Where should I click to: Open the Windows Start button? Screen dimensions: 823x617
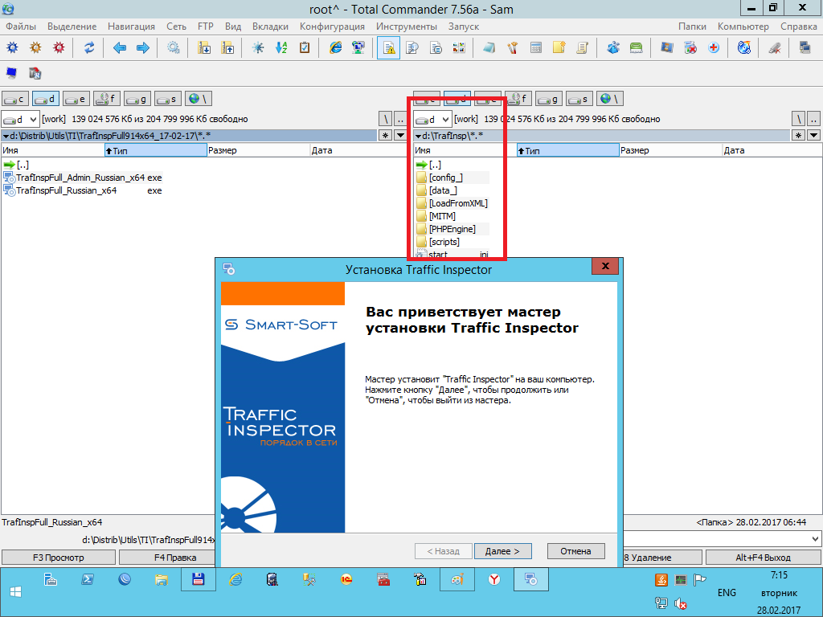[15, 592]
